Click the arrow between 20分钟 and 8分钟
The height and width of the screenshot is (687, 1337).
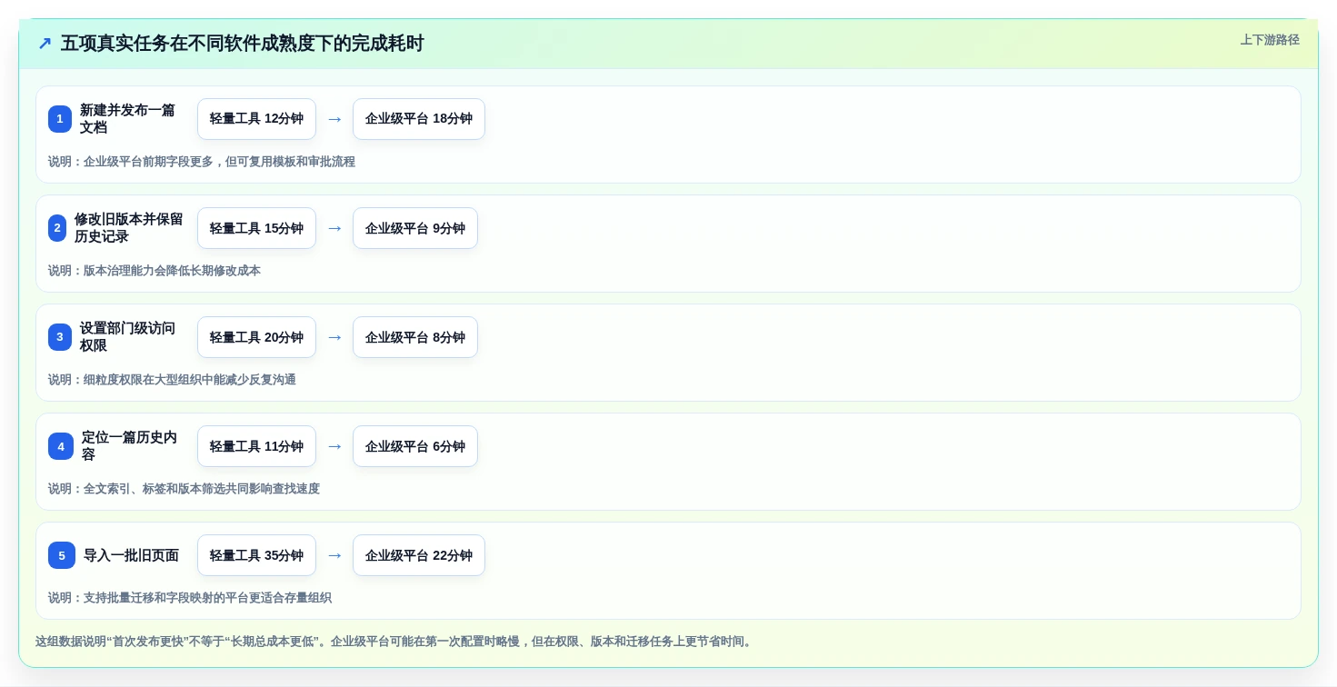(334, 337)
